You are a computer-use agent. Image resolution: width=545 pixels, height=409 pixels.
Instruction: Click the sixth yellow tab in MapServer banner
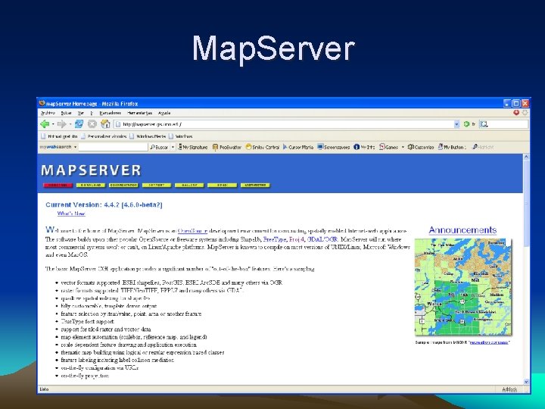(x=222, y=185)
